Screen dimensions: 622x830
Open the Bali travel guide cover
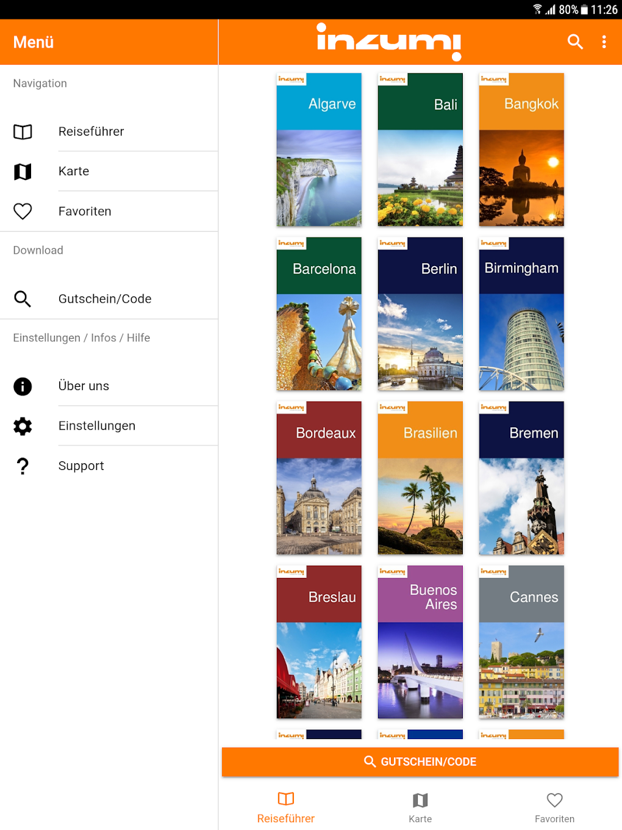[x=420, y=150]
